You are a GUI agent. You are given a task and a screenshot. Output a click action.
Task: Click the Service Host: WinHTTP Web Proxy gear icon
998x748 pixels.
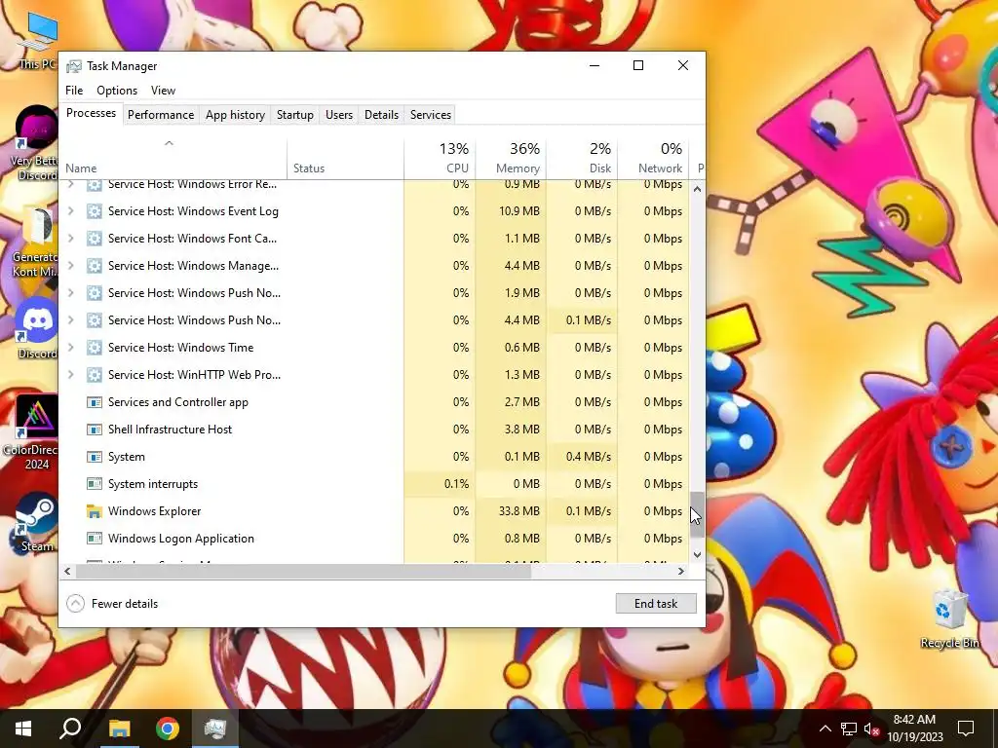coord(95,375)
